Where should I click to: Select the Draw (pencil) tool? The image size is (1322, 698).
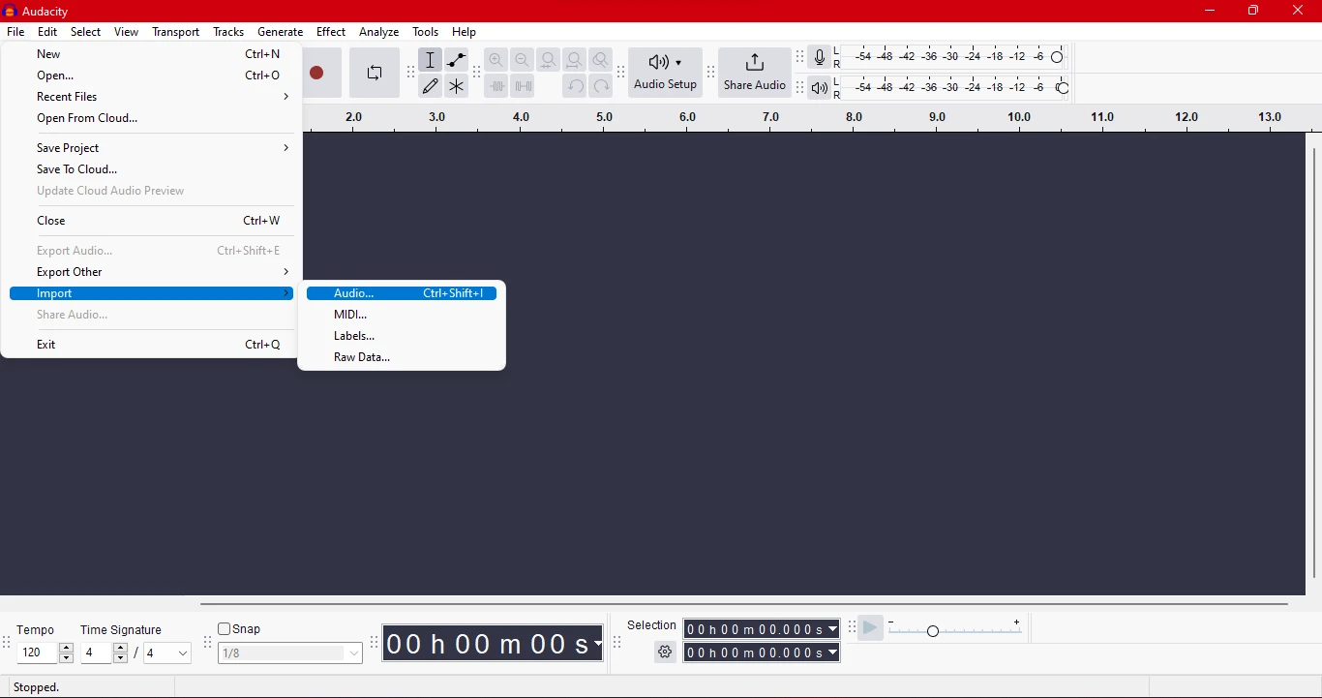[x=432, y=86]
